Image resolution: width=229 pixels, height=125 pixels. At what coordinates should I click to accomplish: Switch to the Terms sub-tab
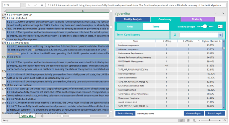(156, 27)
